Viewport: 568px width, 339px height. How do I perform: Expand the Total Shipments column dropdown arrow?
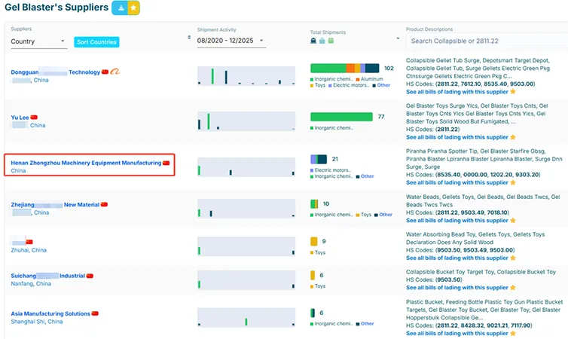click(x=398, y=38)
